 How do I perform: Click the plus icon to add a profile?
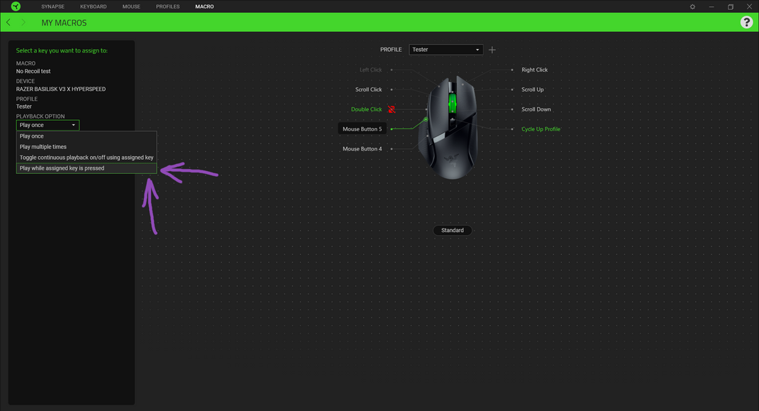click(492, 49)
